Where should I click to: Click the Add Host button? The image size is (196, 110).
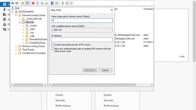click(x=90, y=70)
